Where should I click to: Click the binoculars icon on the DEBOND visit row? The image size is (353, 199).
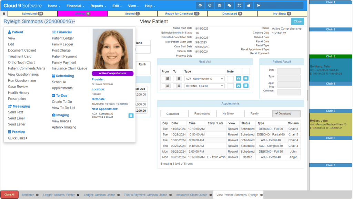(x=238, y=86)
